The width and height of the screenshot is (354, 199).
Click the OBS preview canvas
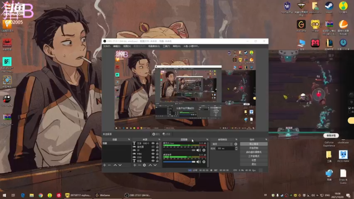pos(185,90)
